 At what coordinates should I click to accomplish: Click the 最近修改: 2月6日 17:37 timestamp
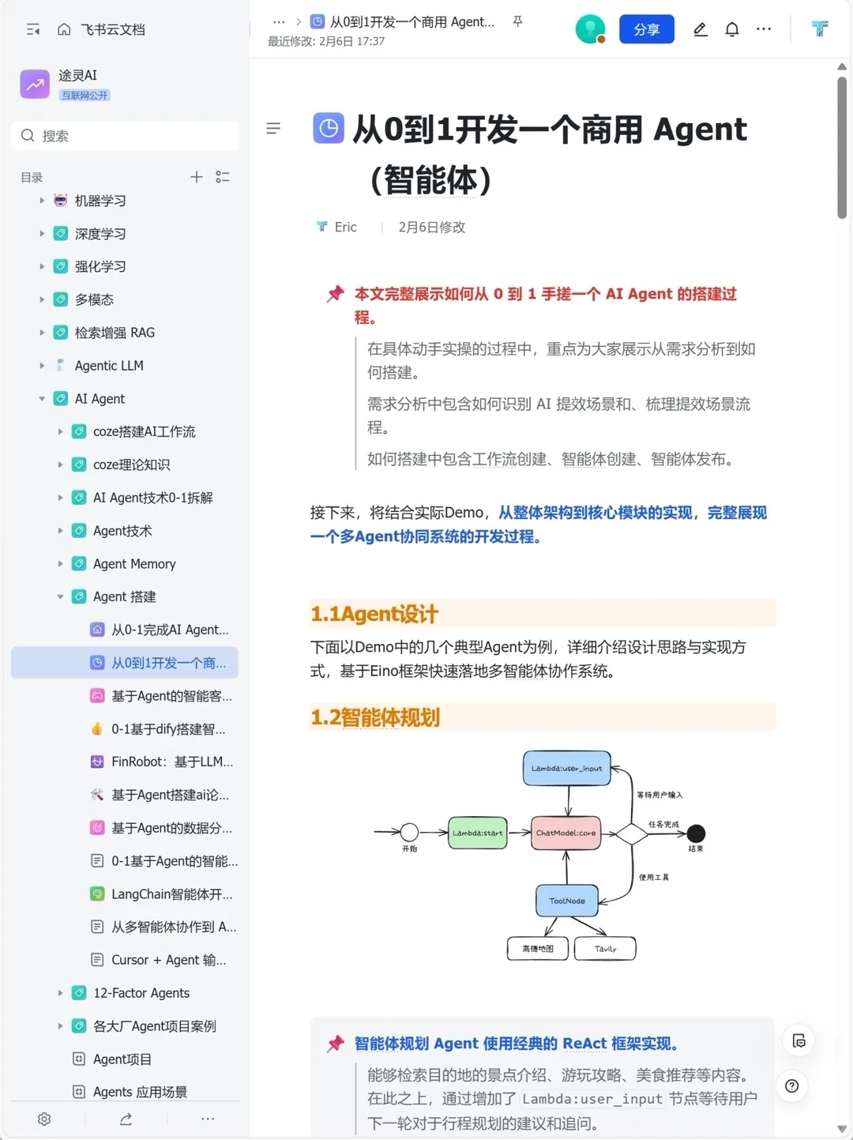click(x=326, y=41)
